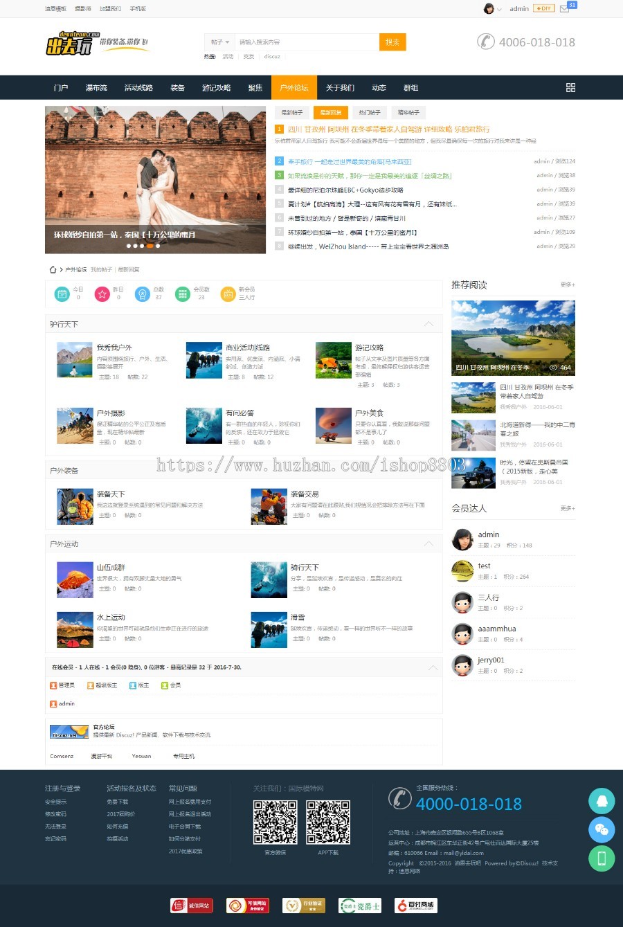The width and height of the screenshot is (623, 927).
Task: Open the 骑行天下 forum
Action: pos(305,567)
